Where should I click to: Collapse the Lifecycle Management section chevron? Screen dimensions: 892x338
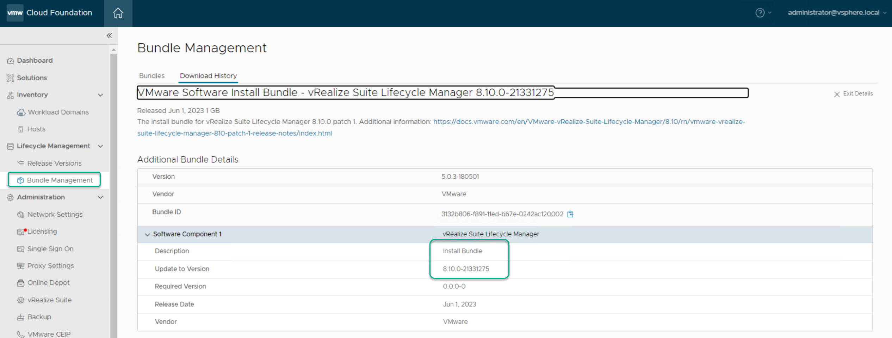(x=100, y=146)
